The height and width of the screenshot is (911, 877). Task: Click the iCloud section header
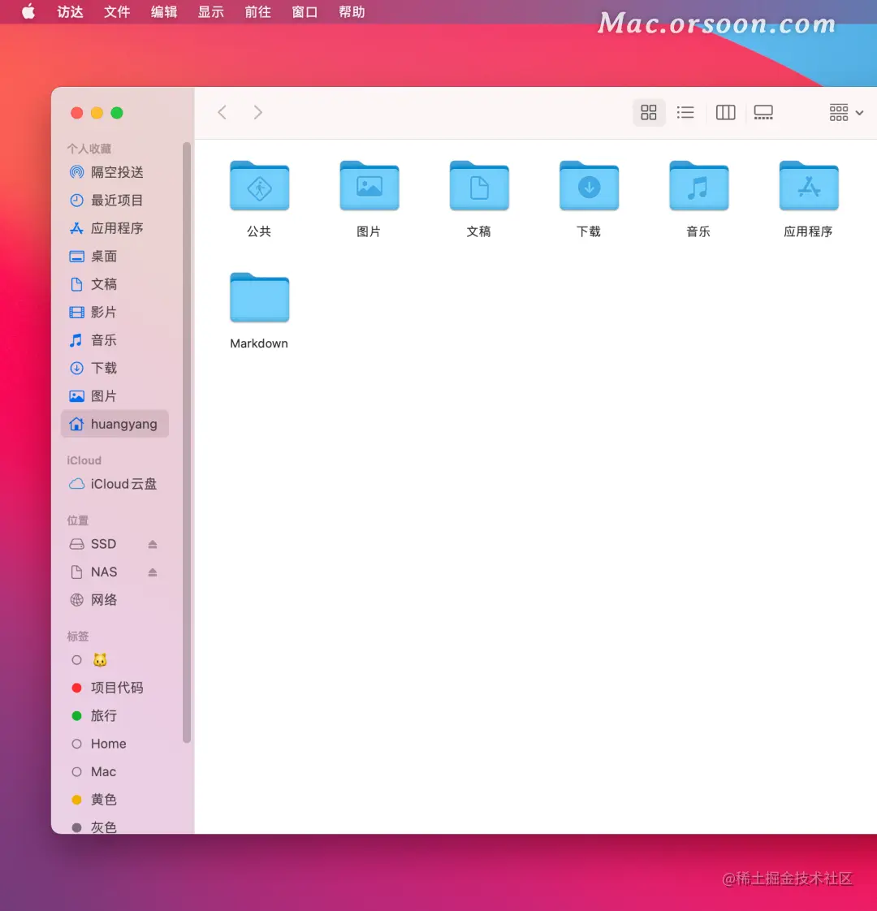[x=84, y=460]
